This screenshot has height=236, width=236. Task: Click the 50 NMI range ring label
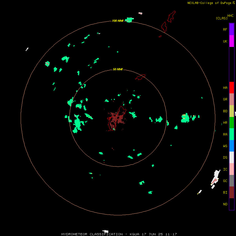118,69
